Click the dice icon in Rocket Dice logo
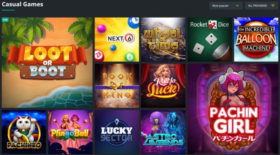Image resolution: width=280 pixels, height=155 pixels. pos(212,24)
